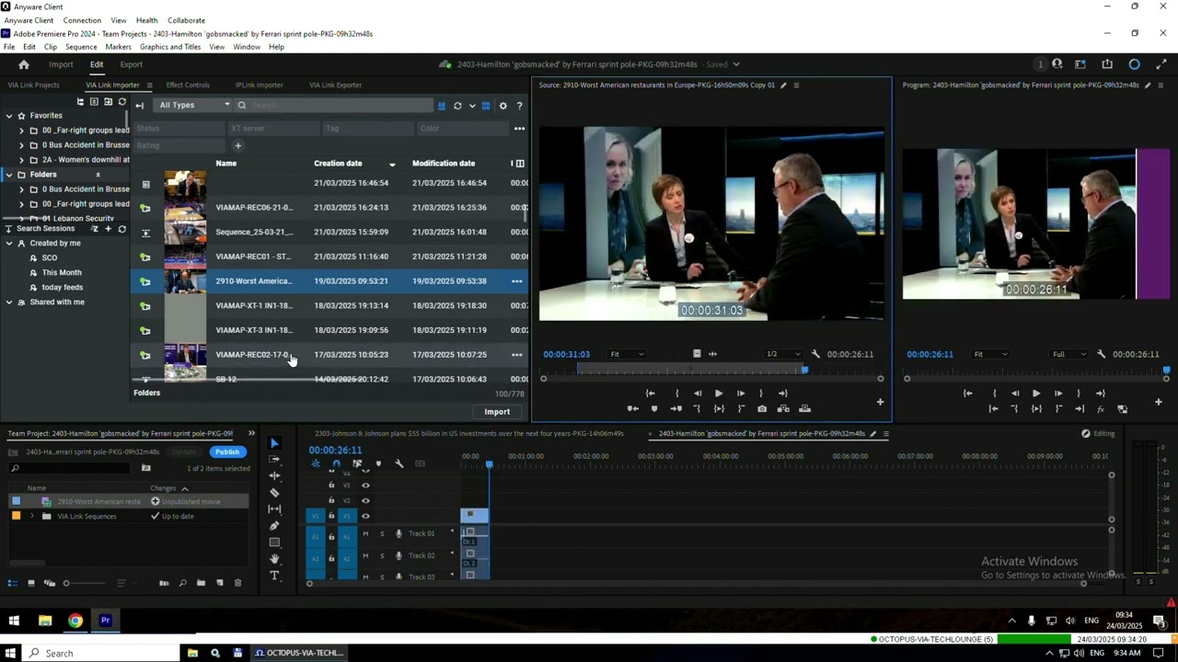This screenshot has height=662, width=1178.
Task: Select the Ripple Edit tool
Action: tap(274, 476)
